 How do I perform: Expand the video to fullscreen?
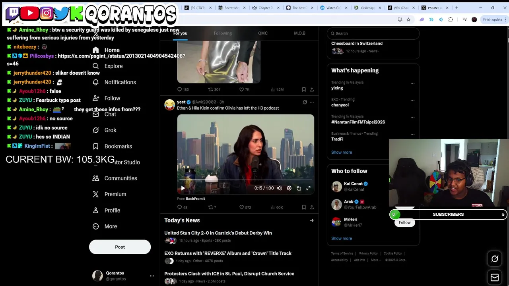308,188
